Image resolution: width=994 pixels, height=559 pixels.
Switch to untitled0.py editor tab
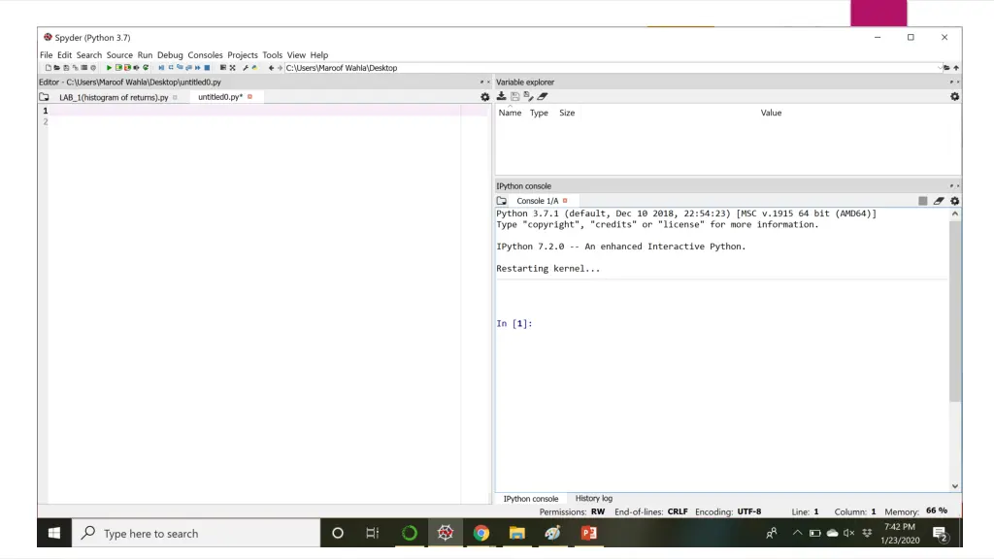pos(220,97)
